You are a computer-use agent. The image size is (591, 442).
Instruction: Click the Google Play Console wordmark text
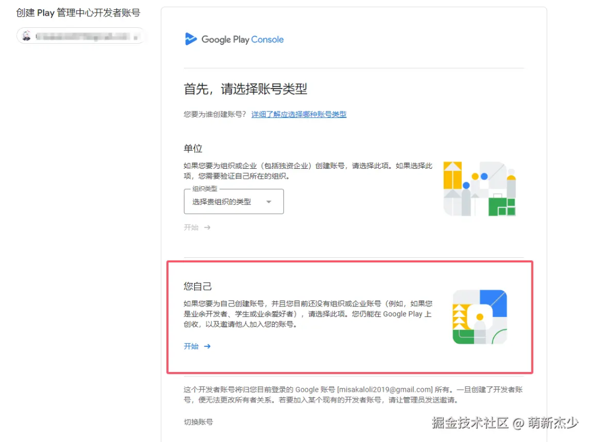[242, 39]
